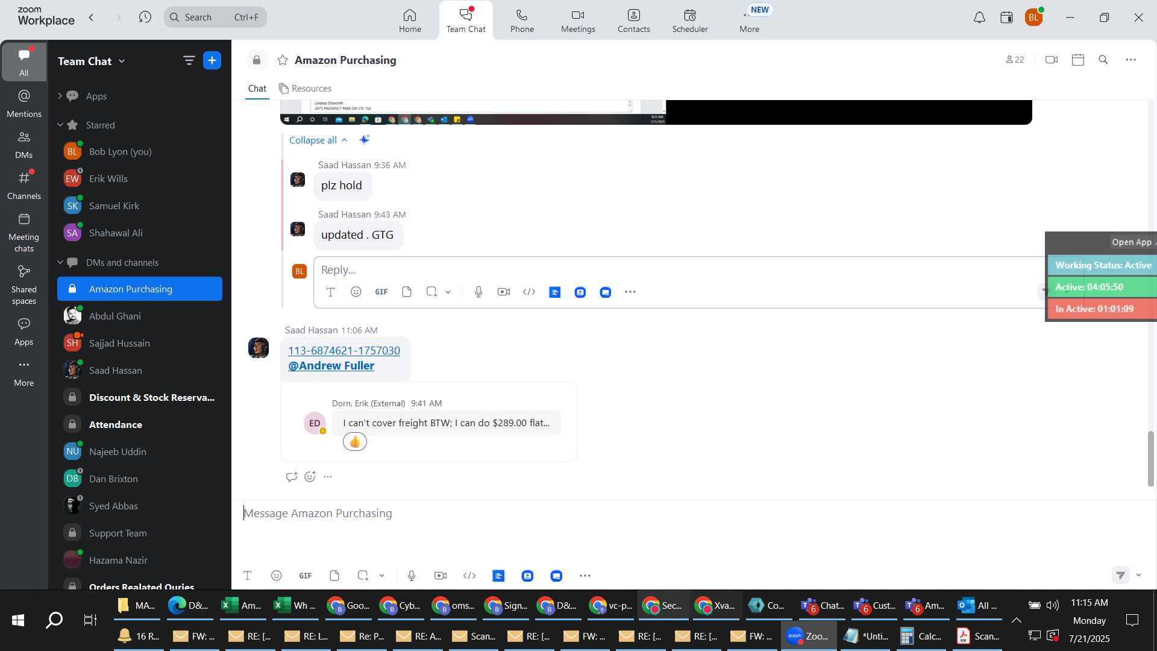
Task: Add a reaction to the 11:06 message
Action: 310,477
